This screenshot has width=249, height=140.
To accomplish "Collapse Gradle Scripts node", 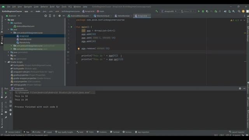I will pyautogui.click(x=6, y=62).
